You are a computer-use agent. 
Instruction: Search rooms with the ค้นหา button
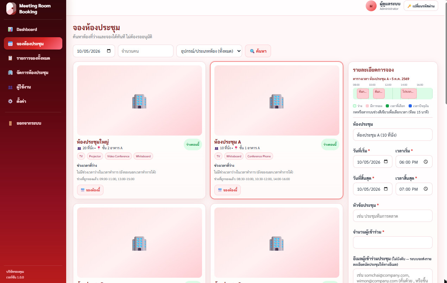[258, 51]
